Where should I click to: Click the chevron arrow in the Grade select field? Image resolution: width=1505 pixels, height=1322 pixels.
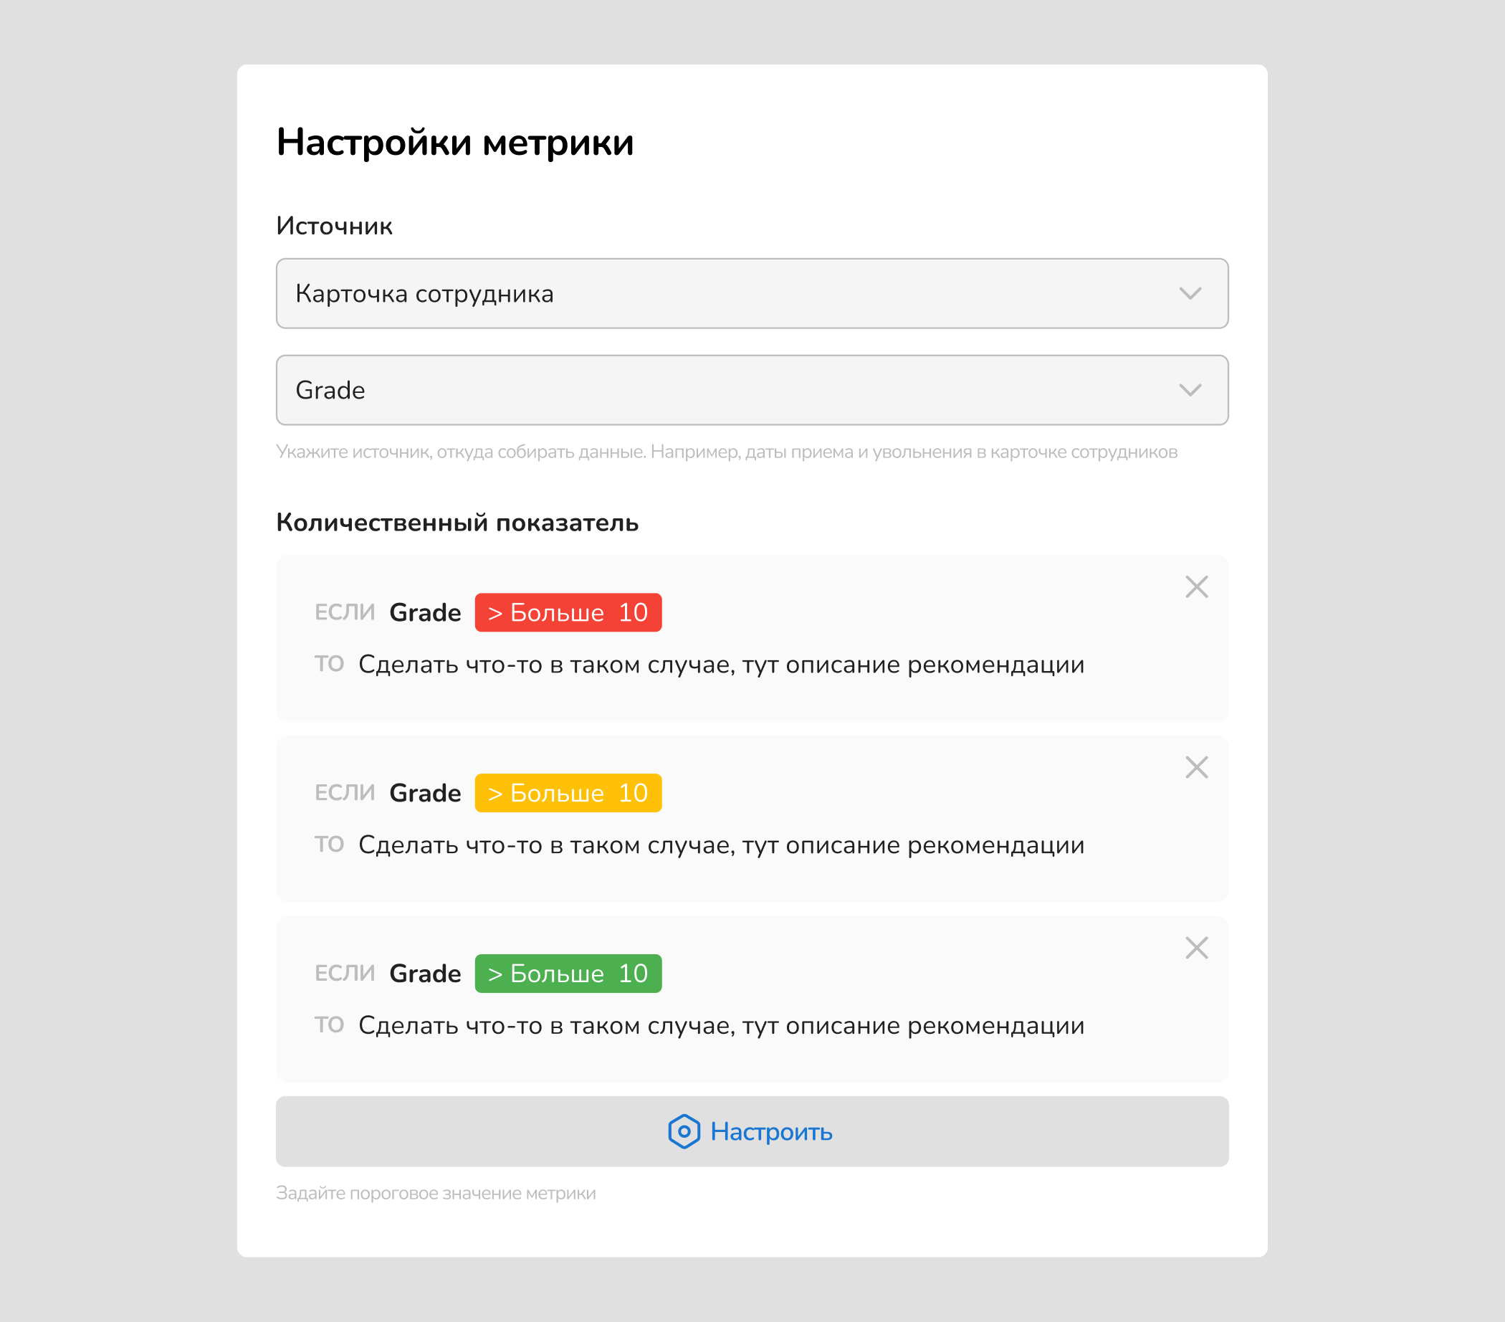point(1190,390)
